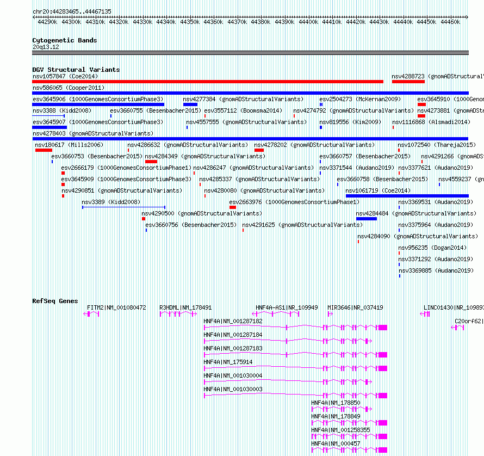Select esv3660756 (Besenbacher2015) label
Screen dimensions: 484x456
coord(191,225)
